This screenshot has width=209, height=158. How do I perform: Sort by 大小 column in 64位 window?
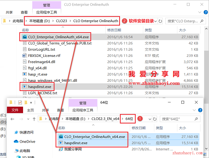182,128
